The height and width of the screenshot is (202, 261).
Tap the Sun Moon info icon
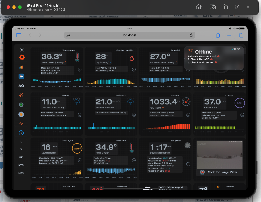pos(188,164)
